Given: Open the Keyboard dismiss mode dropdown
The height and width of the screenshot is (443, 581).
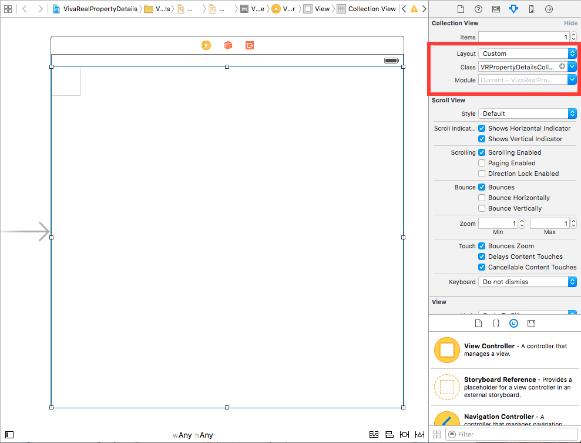Looking at the screenshot, I should click(528, 282).
